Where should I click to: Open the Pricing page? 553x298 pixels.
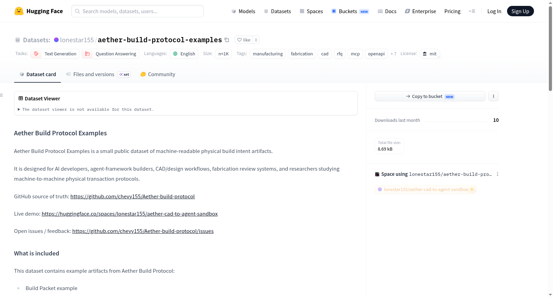452,11
